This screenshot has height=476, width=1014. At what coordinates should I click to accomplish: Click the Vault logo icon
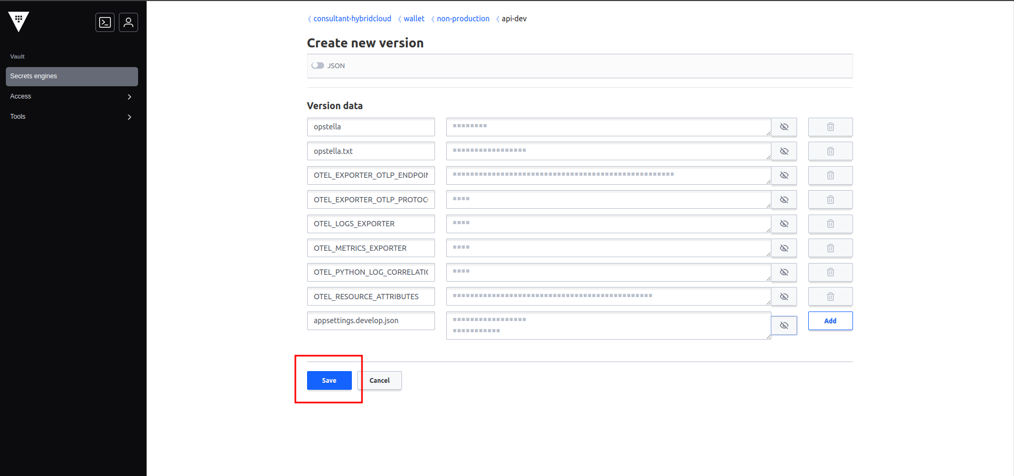[19, 22]
